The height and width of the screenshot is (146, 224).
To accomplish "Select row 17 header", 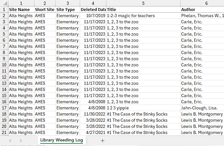I will click(4, 108).
